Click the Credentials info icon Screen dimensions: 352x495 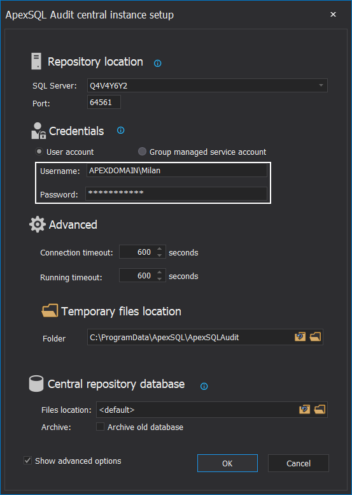[x=120, y=131]
